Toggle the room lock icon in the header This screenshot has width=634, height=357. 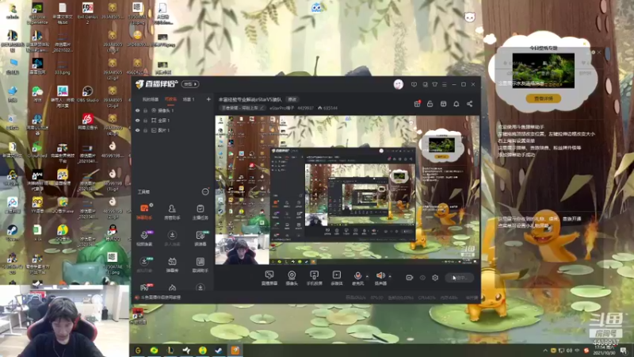pos(430,104)
